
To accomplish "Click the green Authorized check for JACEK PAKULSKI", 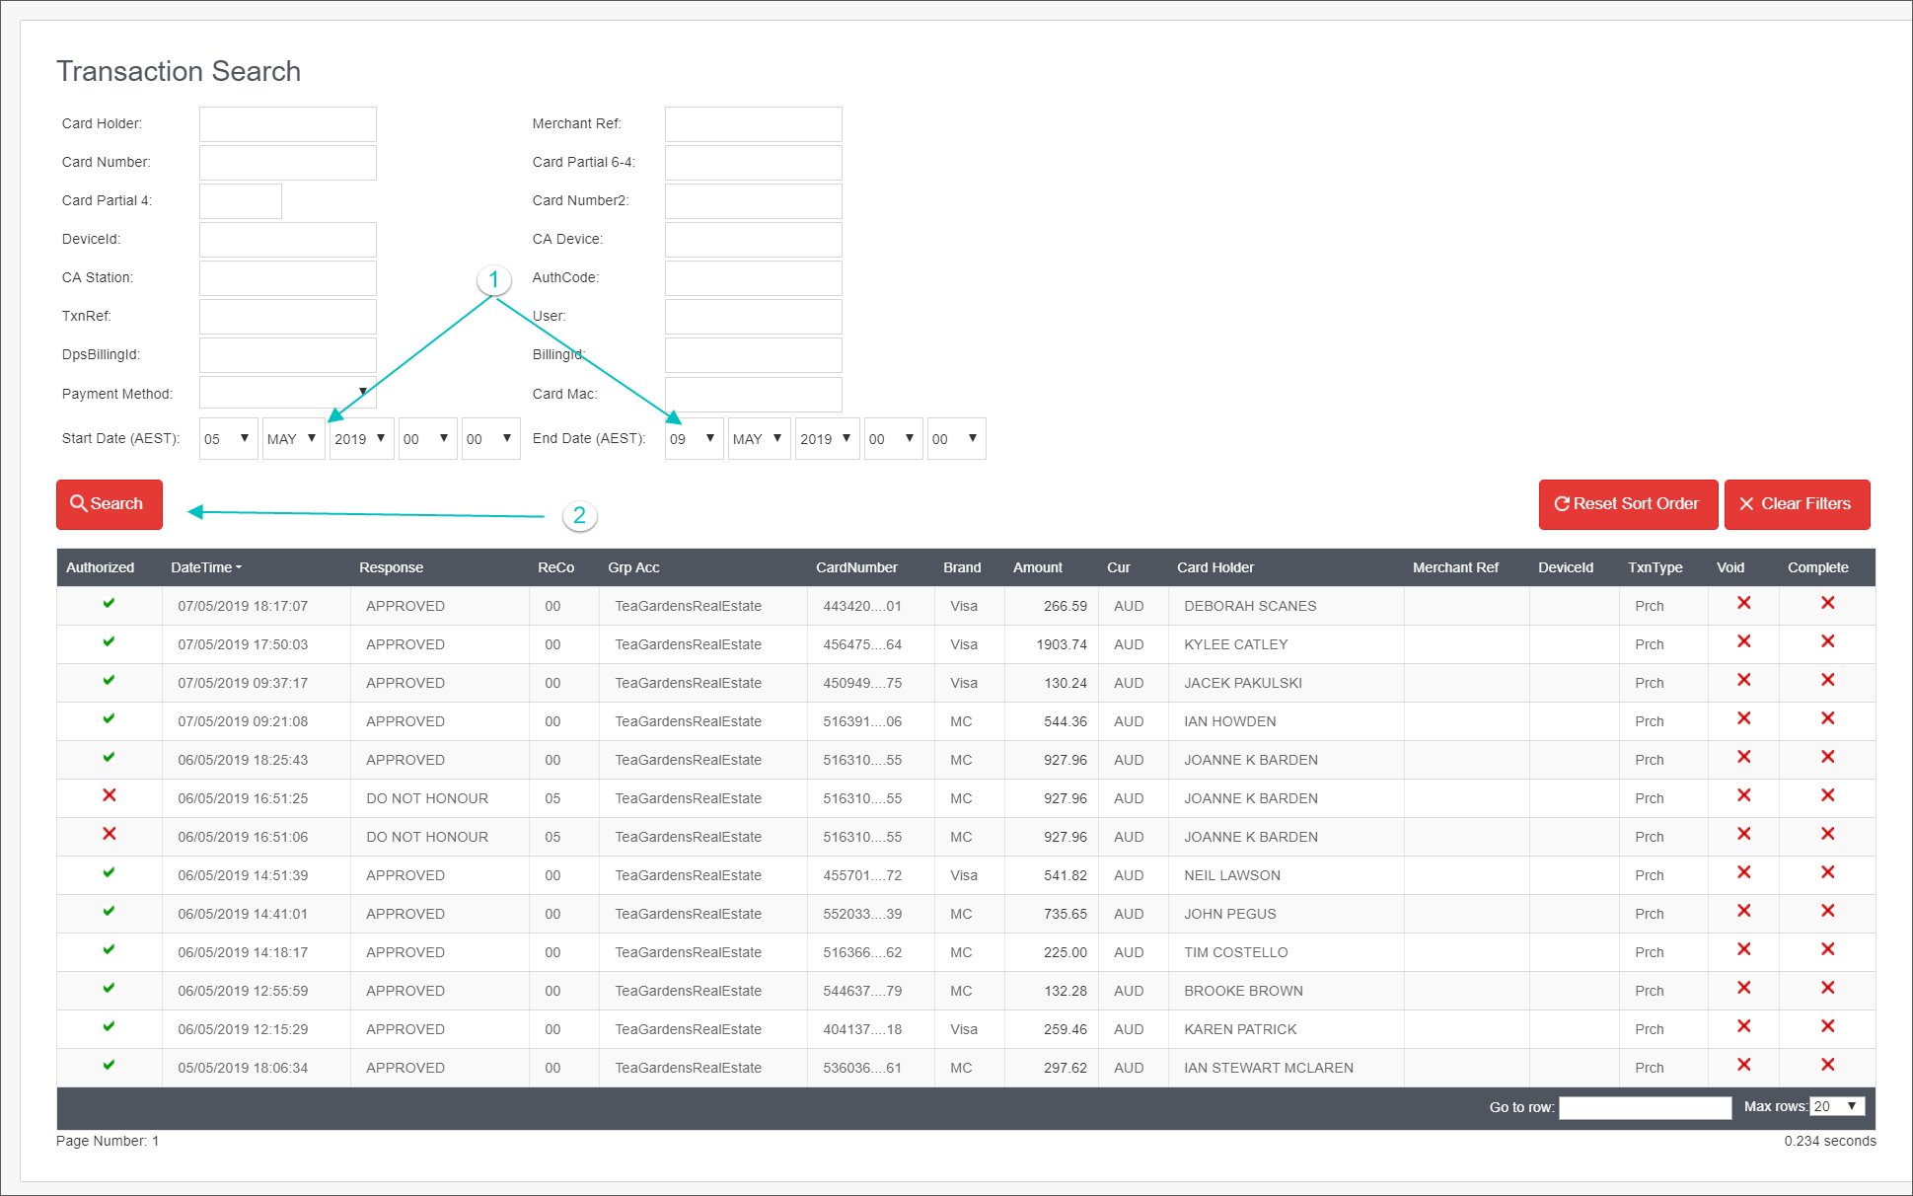I will tap(109, 680).
